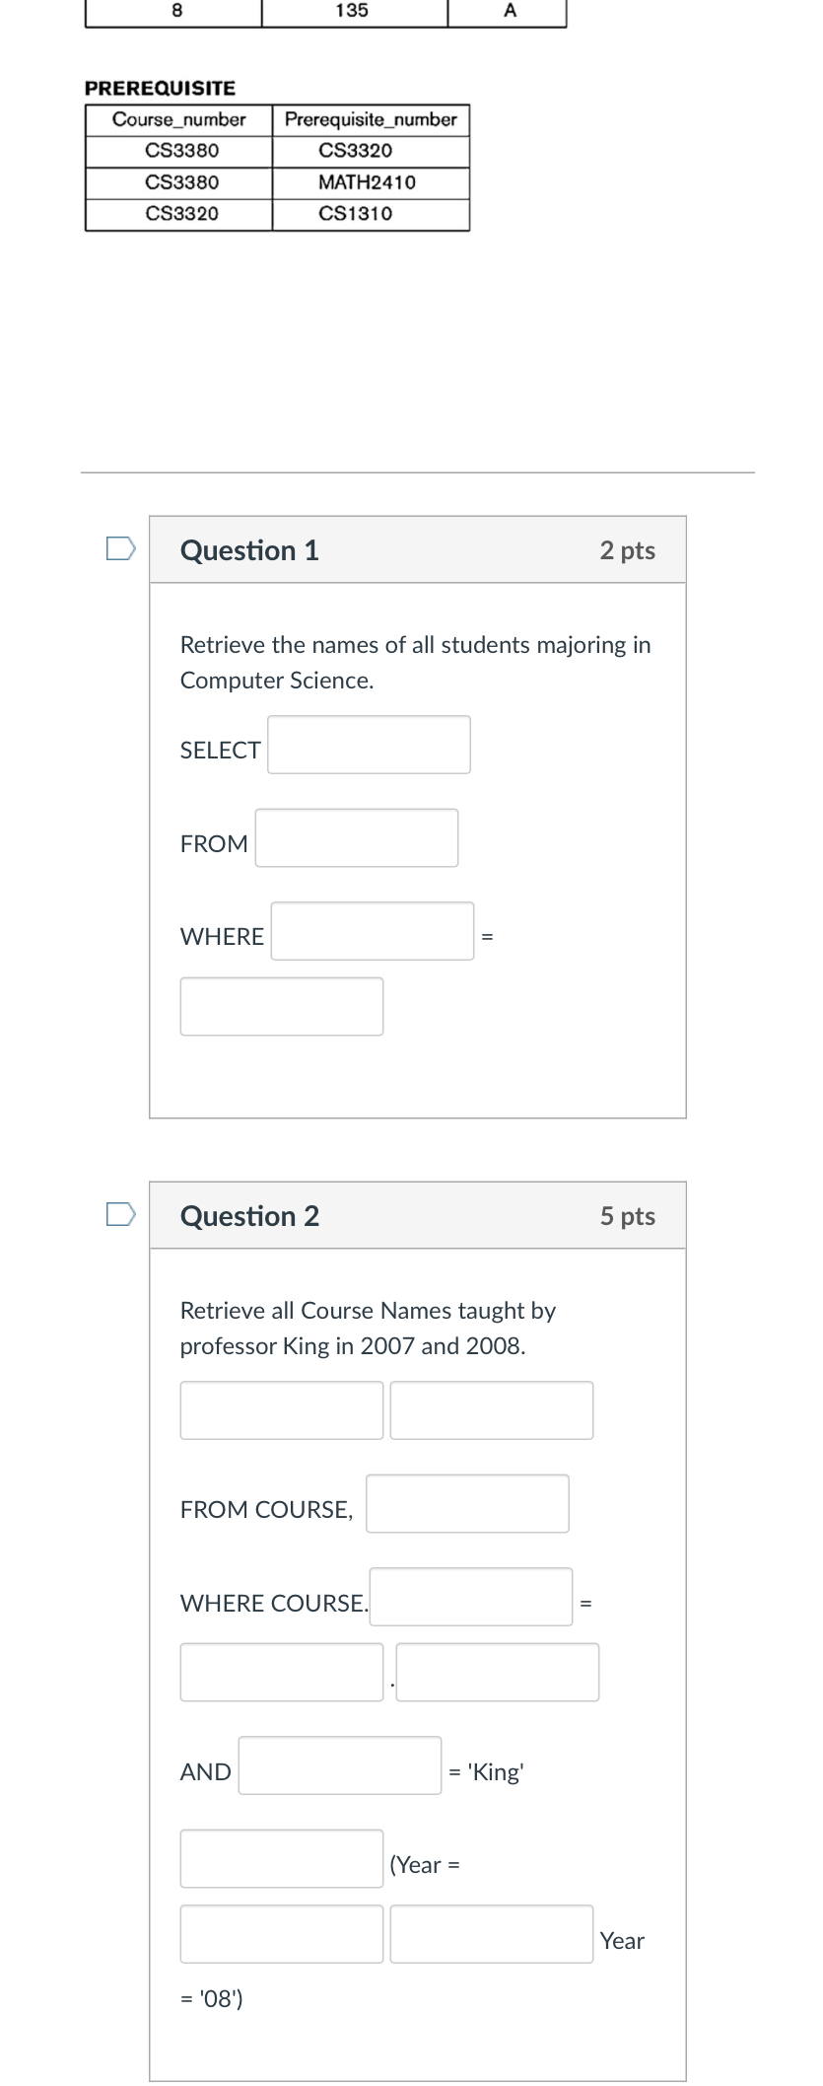Click the blank immediately left of trailing Year
Viewport: 823px width, 2086px height.
tap(492, 1934)
